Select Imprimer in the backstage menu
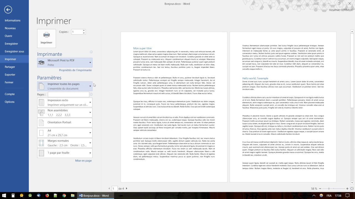This screenshot has width=355, height=199. (x=14, y=59)
